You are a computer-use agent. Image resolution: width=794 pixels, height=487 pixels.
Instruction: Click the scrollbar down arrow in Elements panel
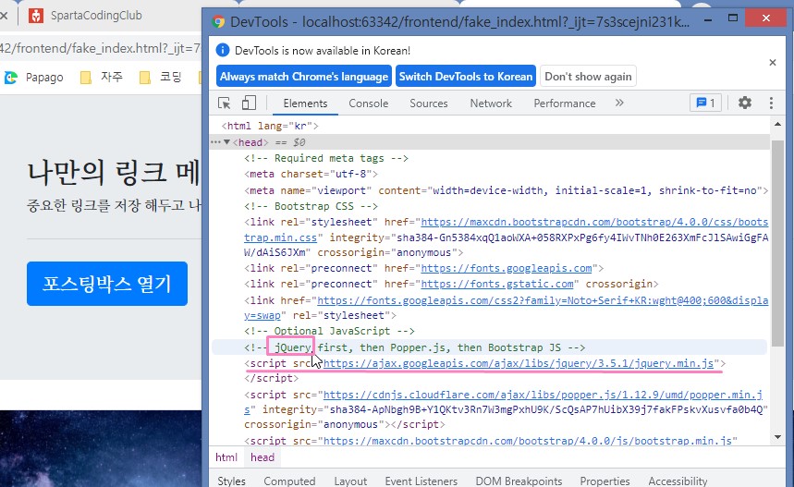pyautogui.click(x=777, y=437)
